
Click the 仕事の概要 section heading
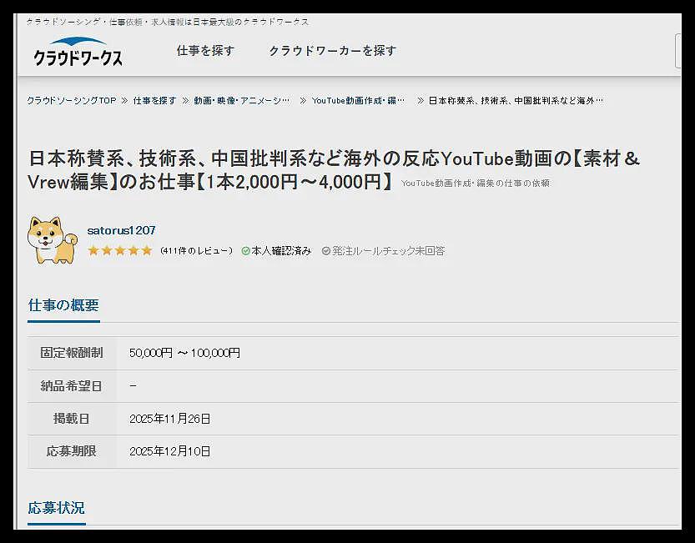tap(63, 305)
